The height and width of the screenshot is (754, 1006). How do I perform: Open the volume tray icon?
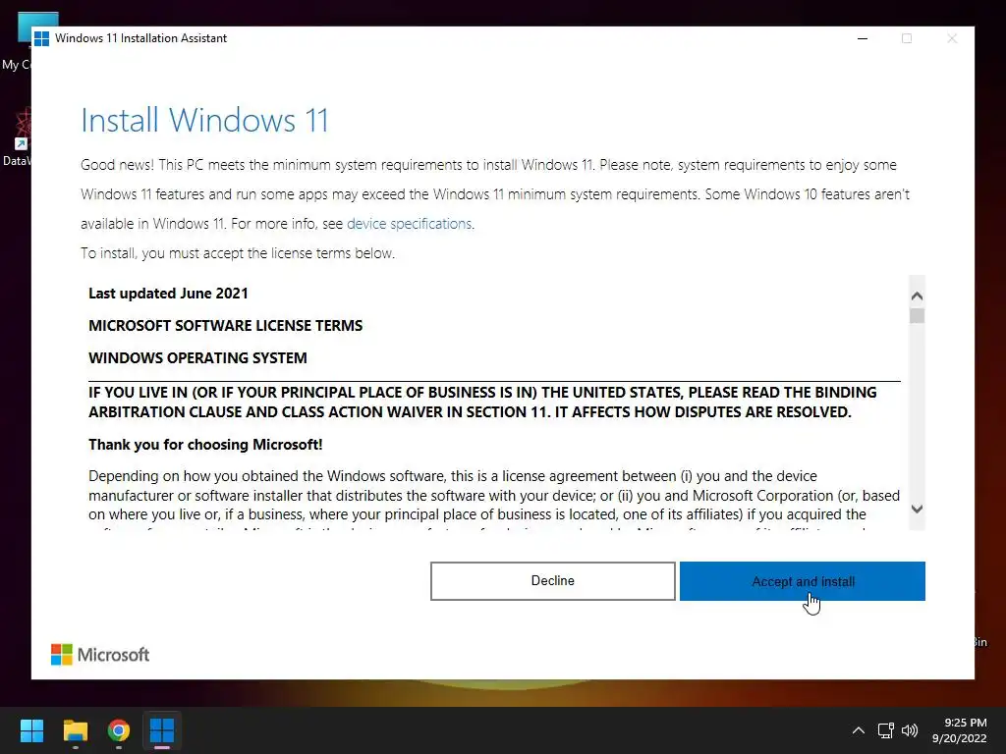click(909, 730)
